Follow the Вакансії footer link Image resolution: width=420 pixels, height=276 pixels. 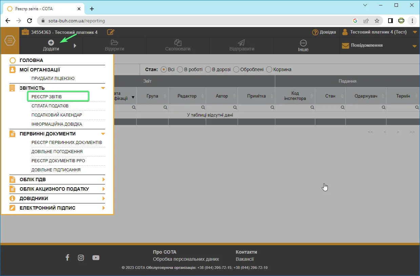tap(245, 259)
